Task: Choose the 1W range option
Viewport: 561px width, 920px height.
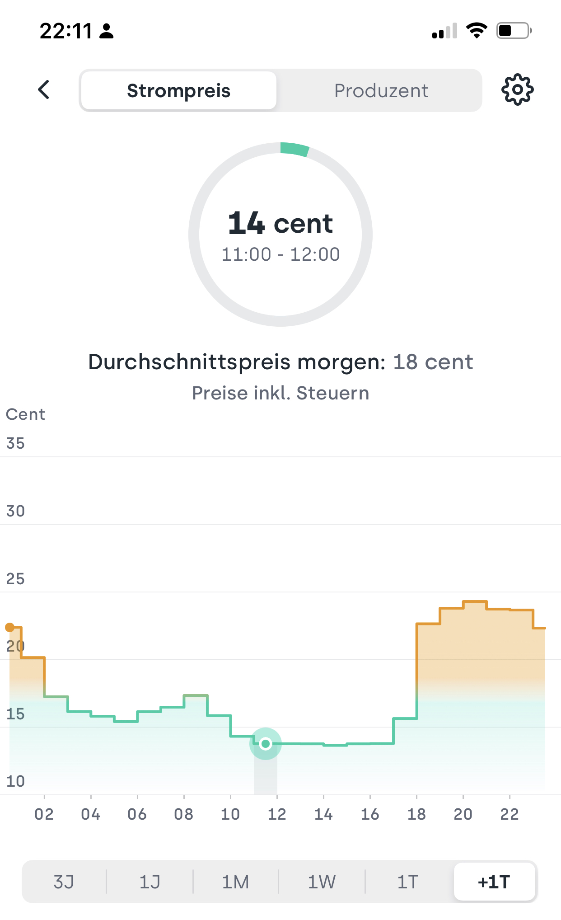Action: [322, 882]
